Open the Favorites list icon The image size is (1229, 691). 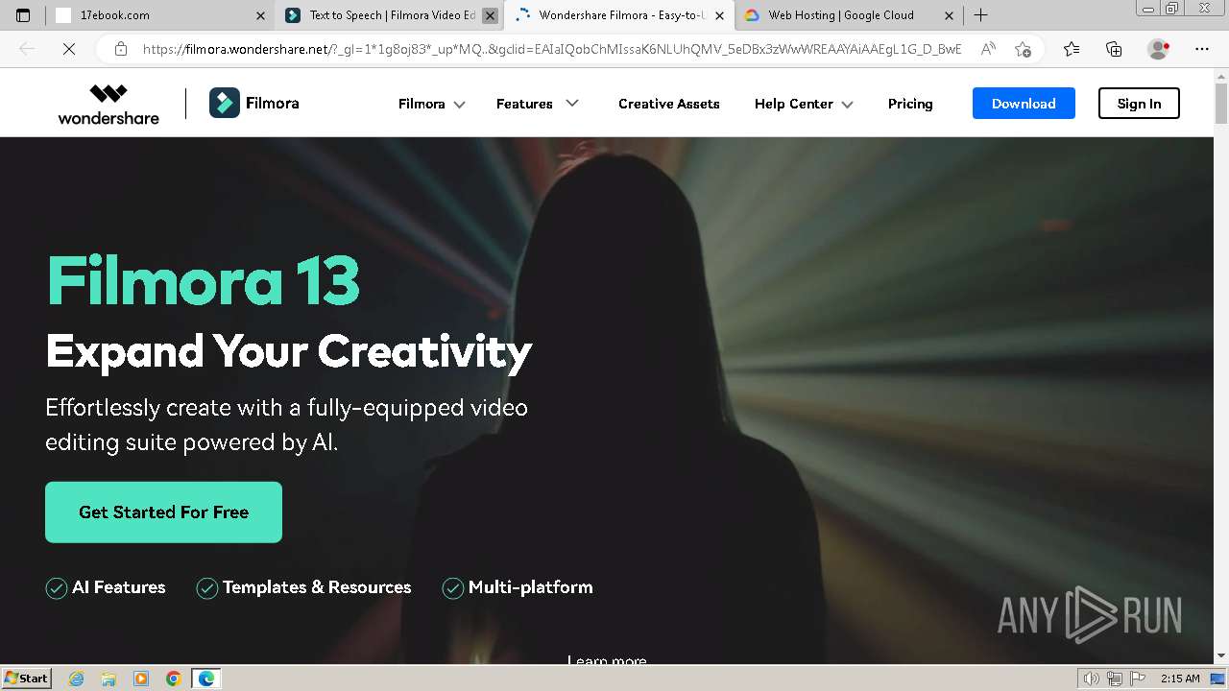[1072, 49]
